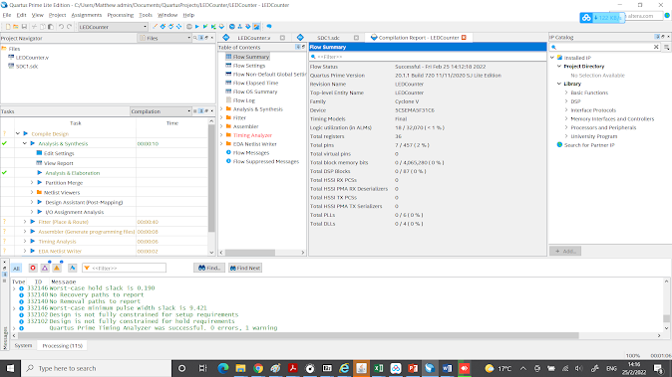Image resolution: width=672 pixels, height=377 pixels.
Task: Cut selection using the scissors icon
Action: [x=34, y=27]
